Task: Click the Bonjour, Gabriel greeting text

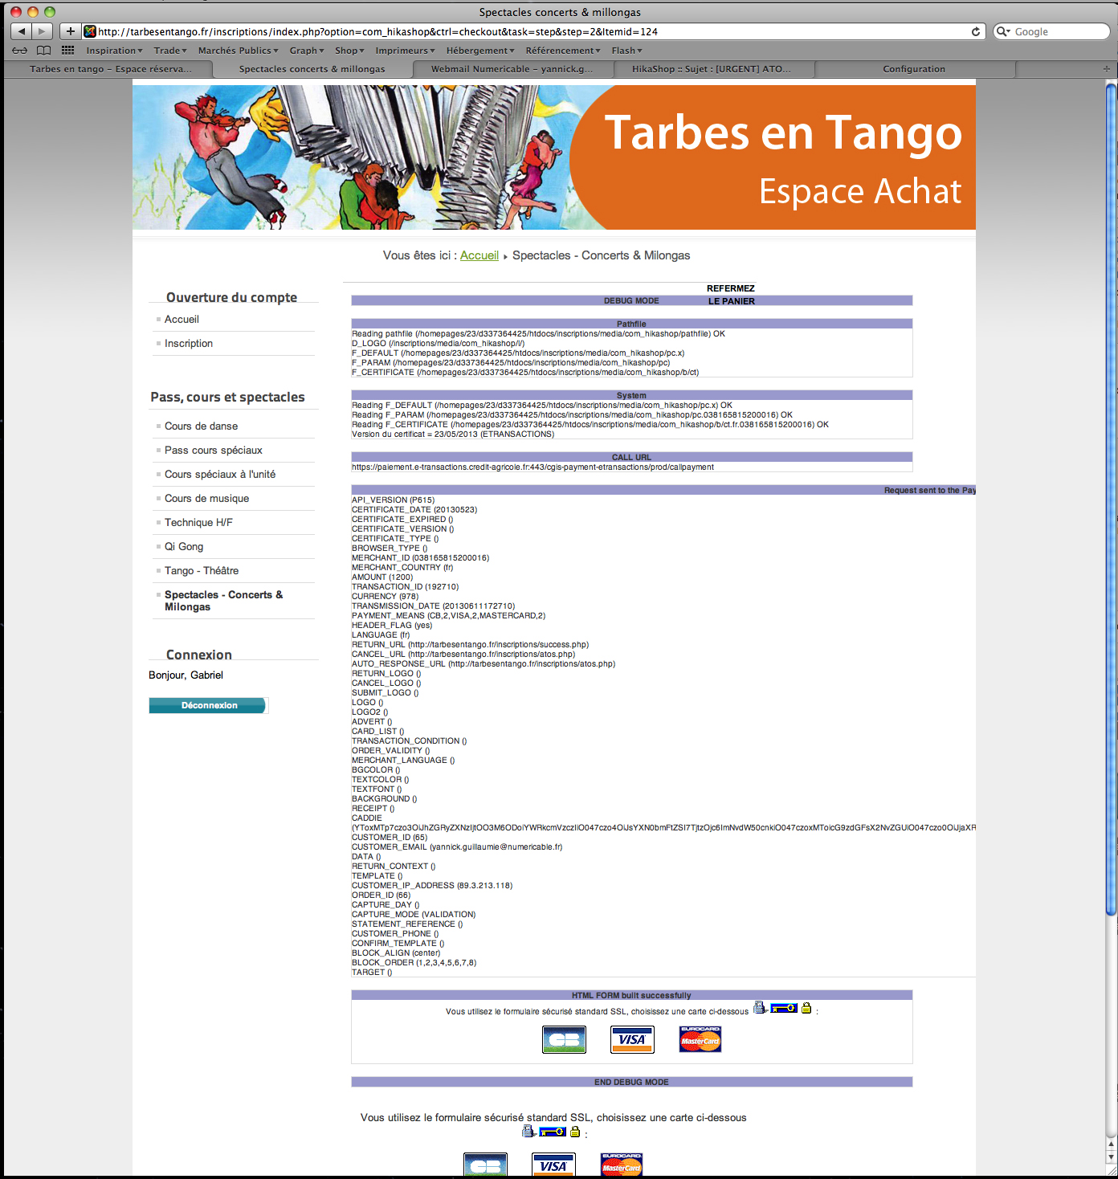Action: click(186, 675)
